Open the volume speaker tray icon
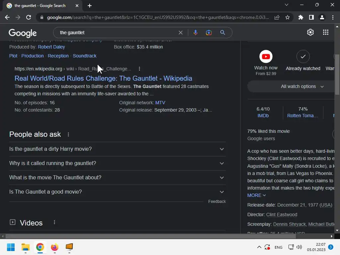 click(x=299, y=247)
